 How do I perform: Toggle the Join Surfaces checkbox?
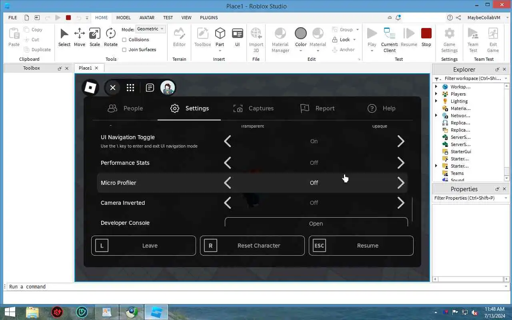[124, 50]
